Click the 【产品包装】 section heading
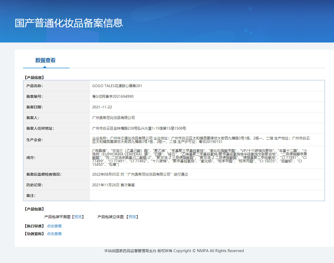Screen dimensions: 334x263 click(34, 209)
